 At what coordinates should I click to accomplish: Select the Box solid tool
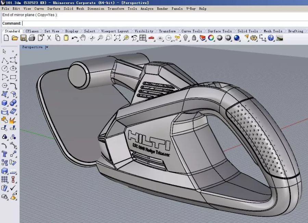point(5,103)
